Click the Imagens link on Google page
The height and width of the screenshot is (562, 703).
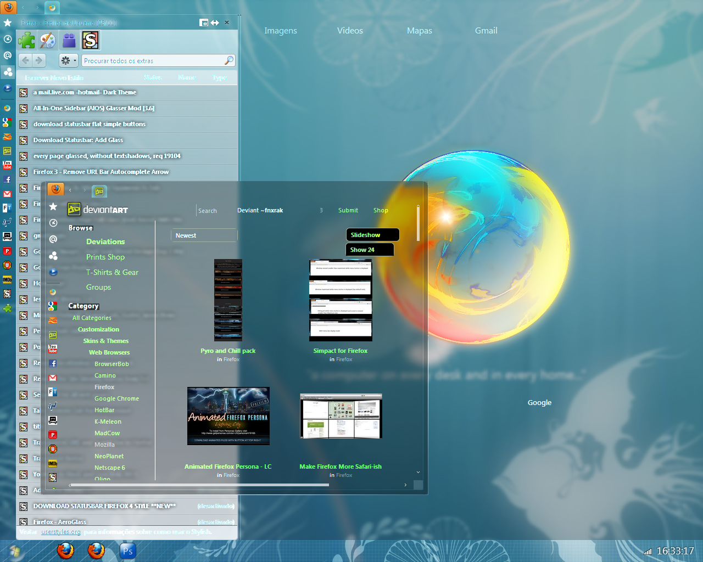pos(281,31)
